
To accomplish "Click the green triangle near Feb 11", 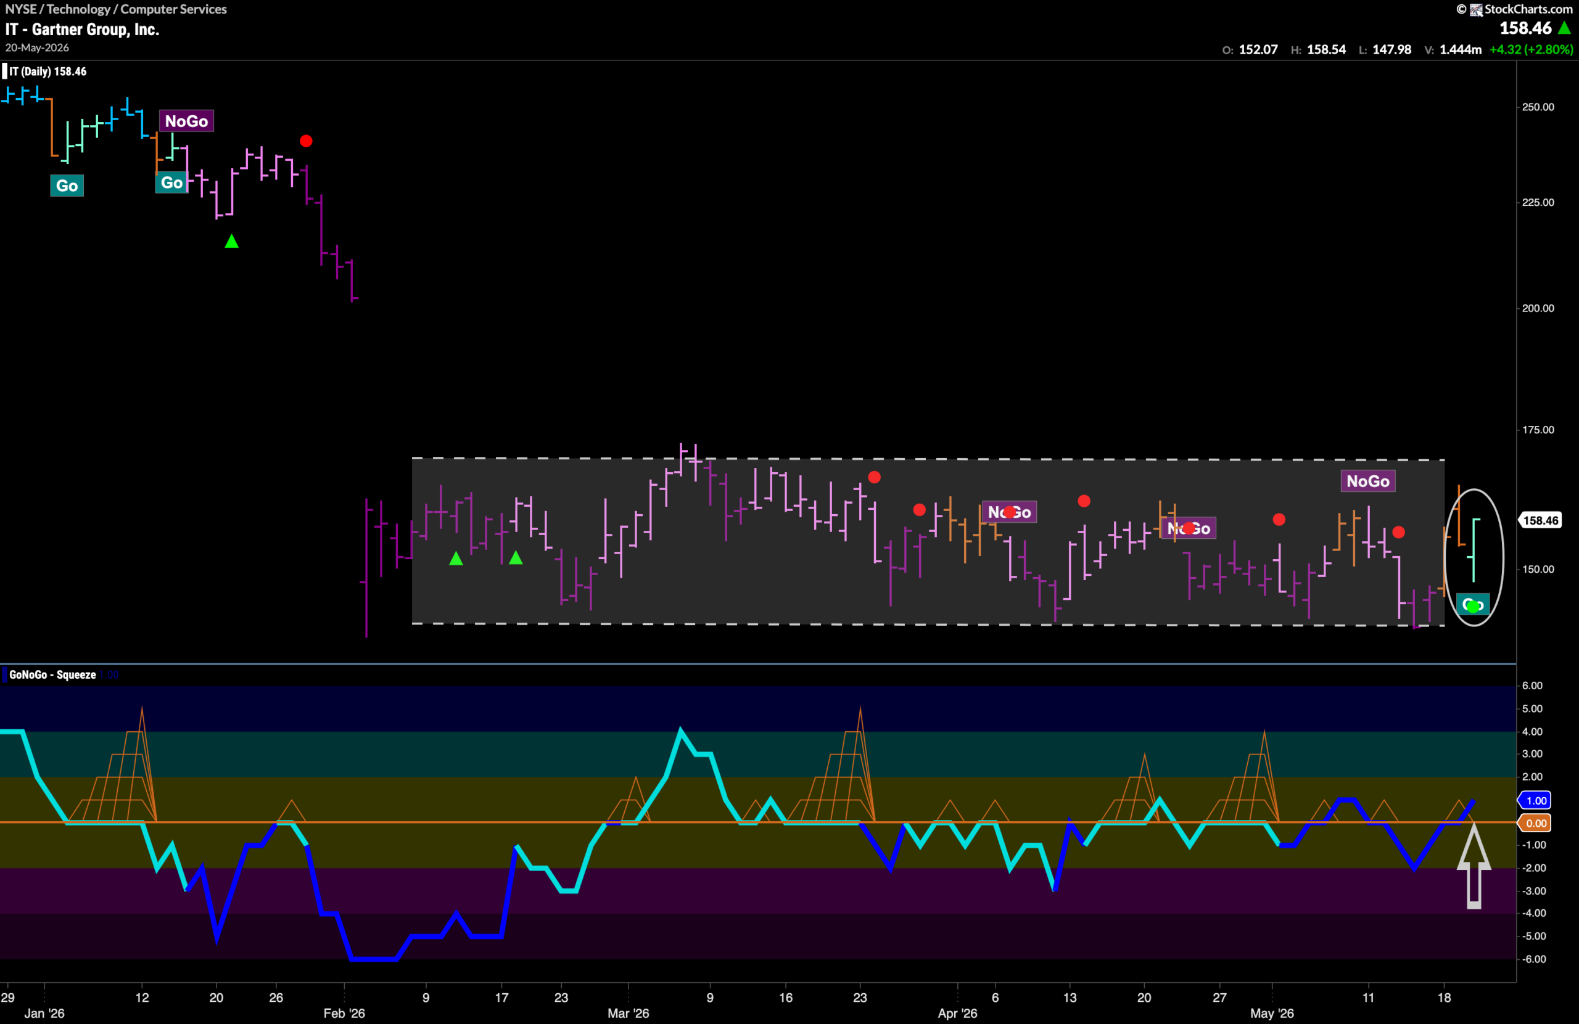I will point(456,559).
